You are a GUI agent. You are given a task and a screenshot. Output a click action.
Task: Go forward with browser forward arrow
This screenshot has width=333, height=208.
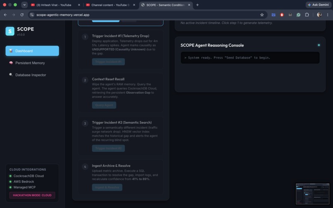pos(14,15)
